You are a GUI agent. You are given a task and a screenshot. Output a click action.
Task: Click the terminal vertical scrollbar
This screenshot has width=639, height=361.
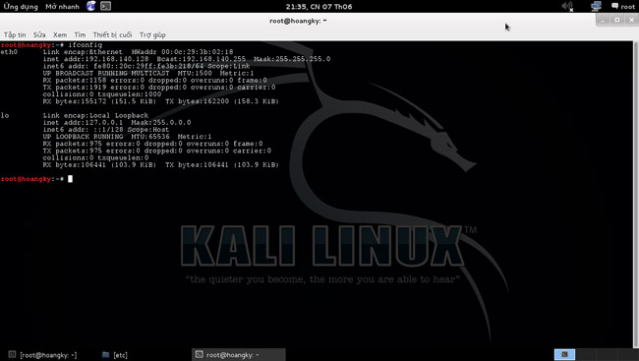(x=636, y=194)
